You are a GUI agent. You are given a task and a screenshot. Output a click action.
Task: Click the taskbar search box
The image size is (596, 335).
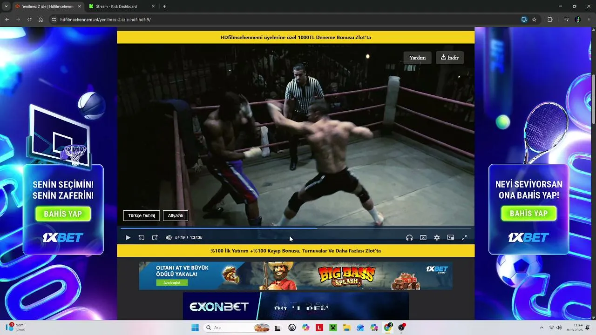[237, 328]
